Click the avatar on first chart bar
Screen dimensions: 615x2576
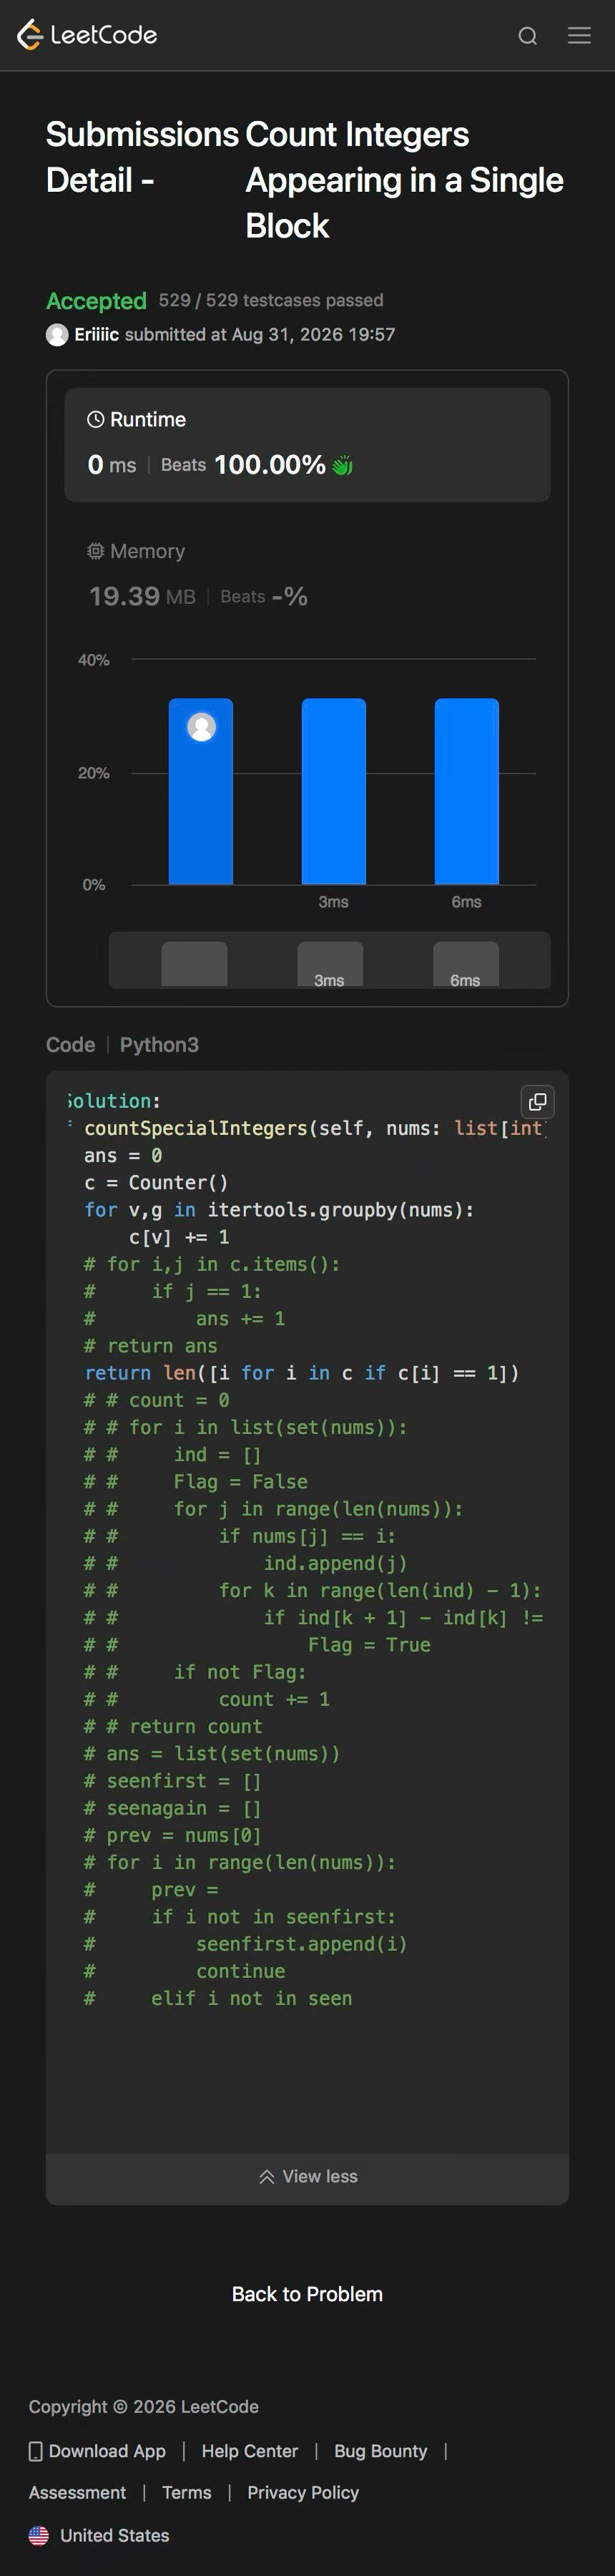[x=202, y=727]
